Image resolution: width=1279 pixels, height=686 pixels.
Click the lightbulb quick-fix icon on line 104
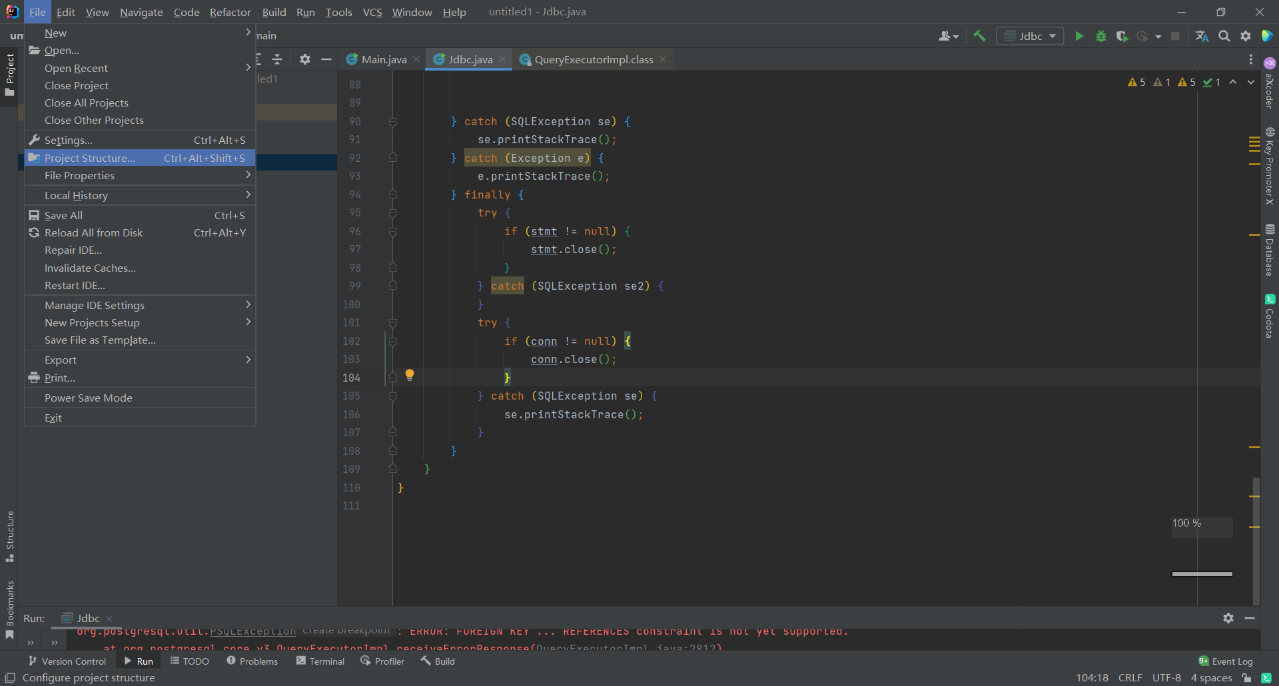coord(410,375)
